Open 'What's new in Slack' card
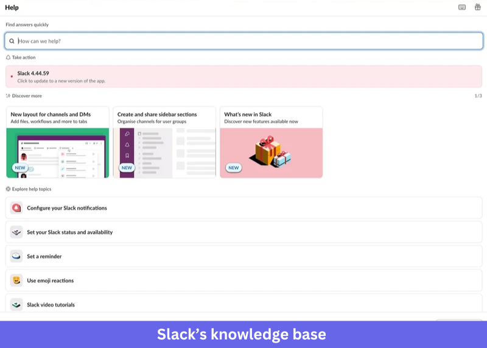Screen dimensions: 487x348 tap(271, 142)
